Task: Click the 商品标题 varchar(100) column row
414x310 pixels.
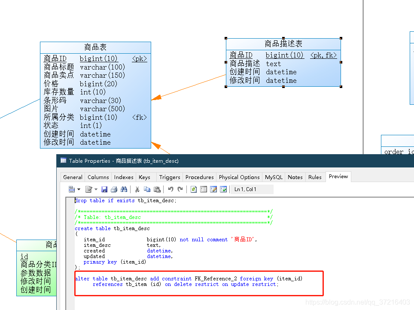Action: click(x=84, y=67)
